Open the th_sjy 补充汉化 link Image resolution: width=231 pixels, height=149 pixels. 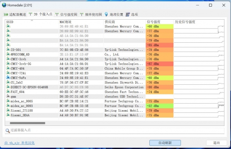(x=20, y=143)
